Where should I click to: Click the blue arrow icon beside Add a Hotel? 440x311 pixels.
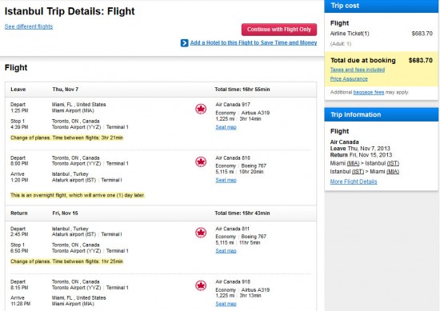tap(184, 43)
